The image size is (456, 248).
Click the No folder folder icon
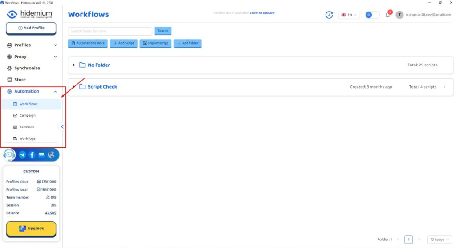coord(82,65)
